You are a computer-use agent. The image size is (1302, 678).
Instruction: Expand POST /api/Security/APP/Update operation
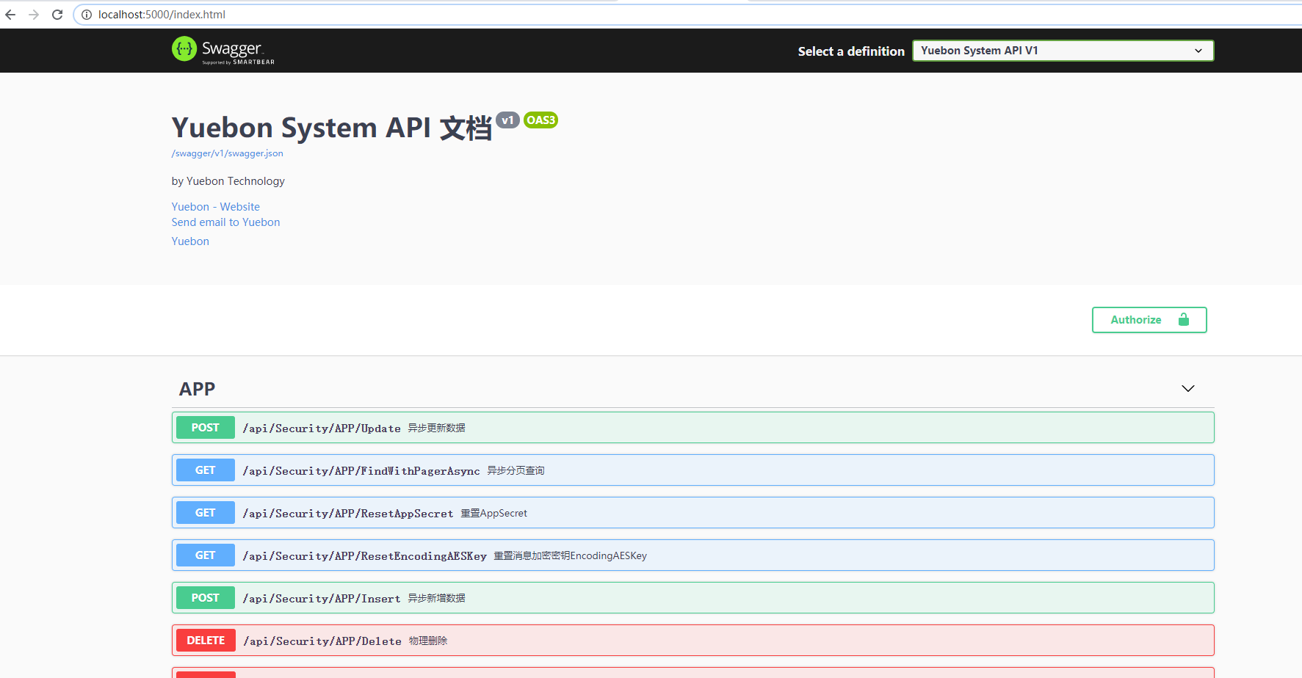pos(692,428)
